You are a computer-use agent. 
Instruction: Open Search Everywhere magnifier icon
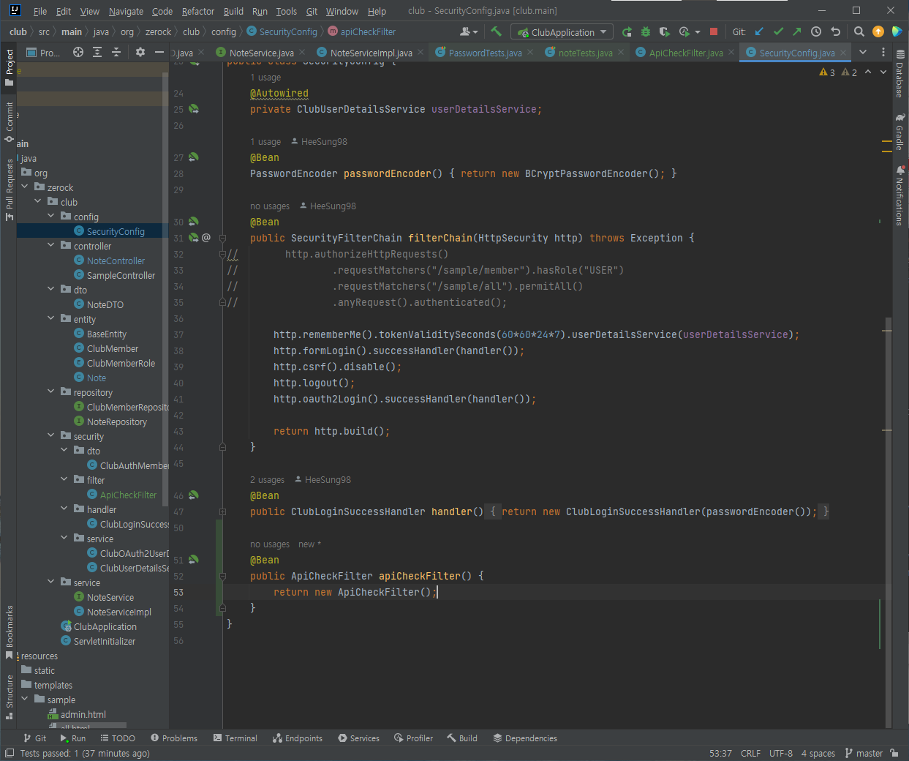coord(859,31)
